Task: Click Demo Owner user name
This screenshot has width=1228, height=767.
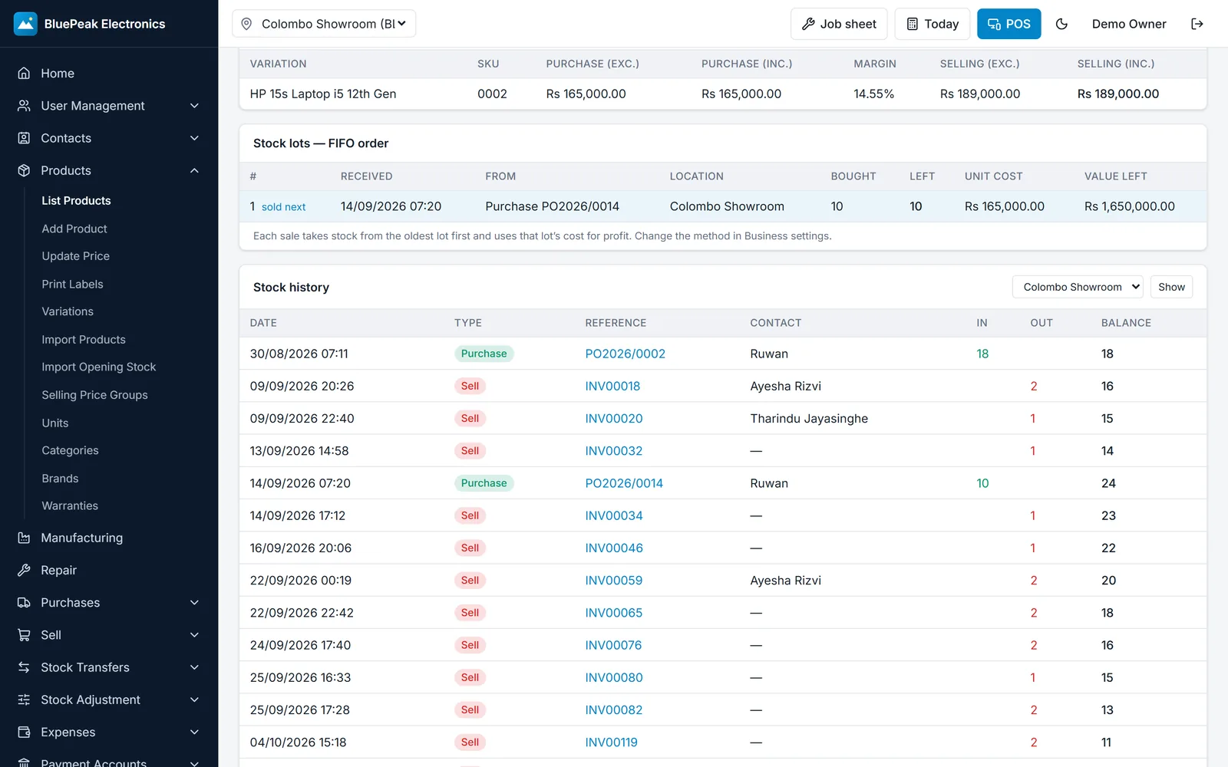Action: pos(1129,24)
